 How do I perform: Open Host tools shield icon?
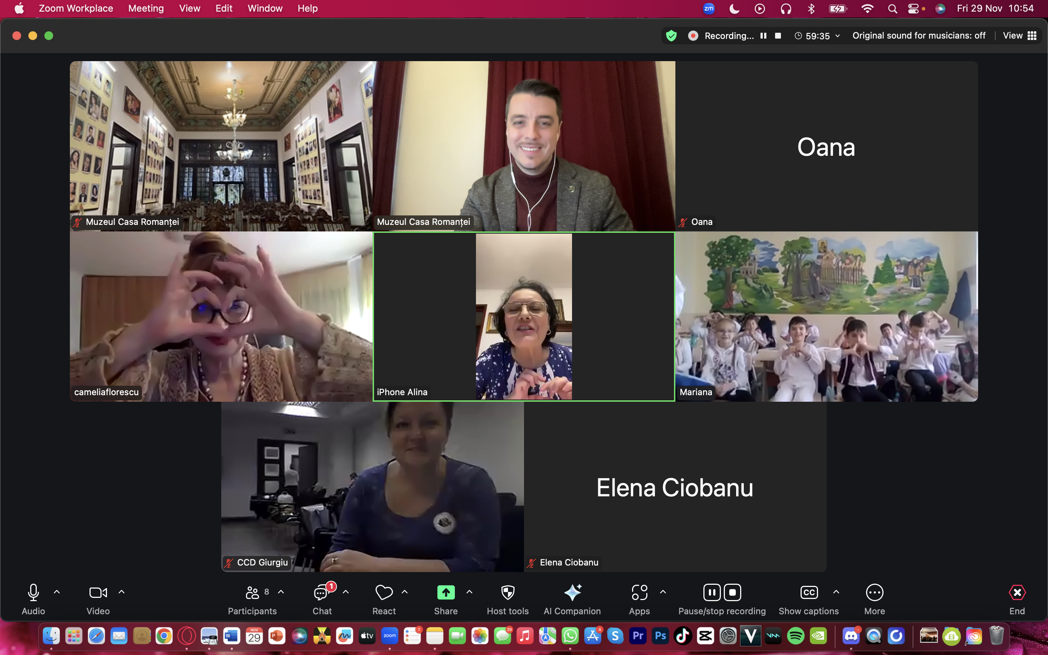508,593
